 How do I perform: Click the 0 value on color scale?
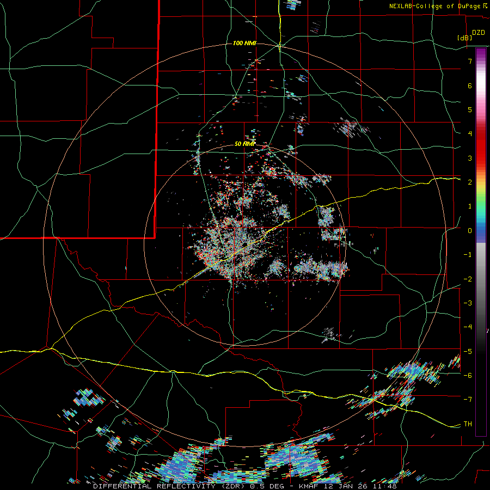point(470,231)
